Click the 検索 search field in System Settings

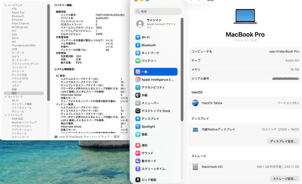[158, 12]
